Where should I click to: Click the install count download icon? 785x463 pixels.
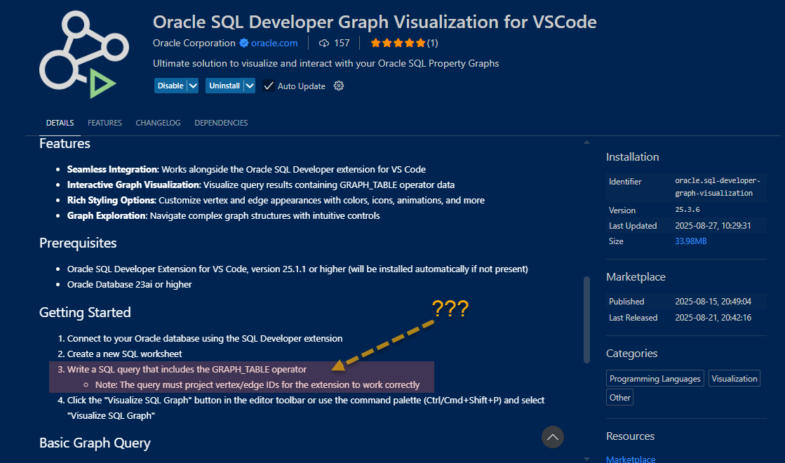[x=324, y=43]
